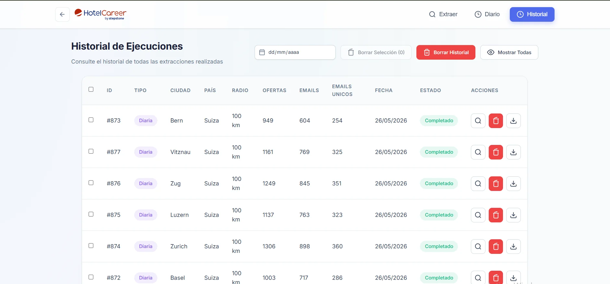Delete execution #873
Viewport: 610px width, 284px height.
coord(496,121)
